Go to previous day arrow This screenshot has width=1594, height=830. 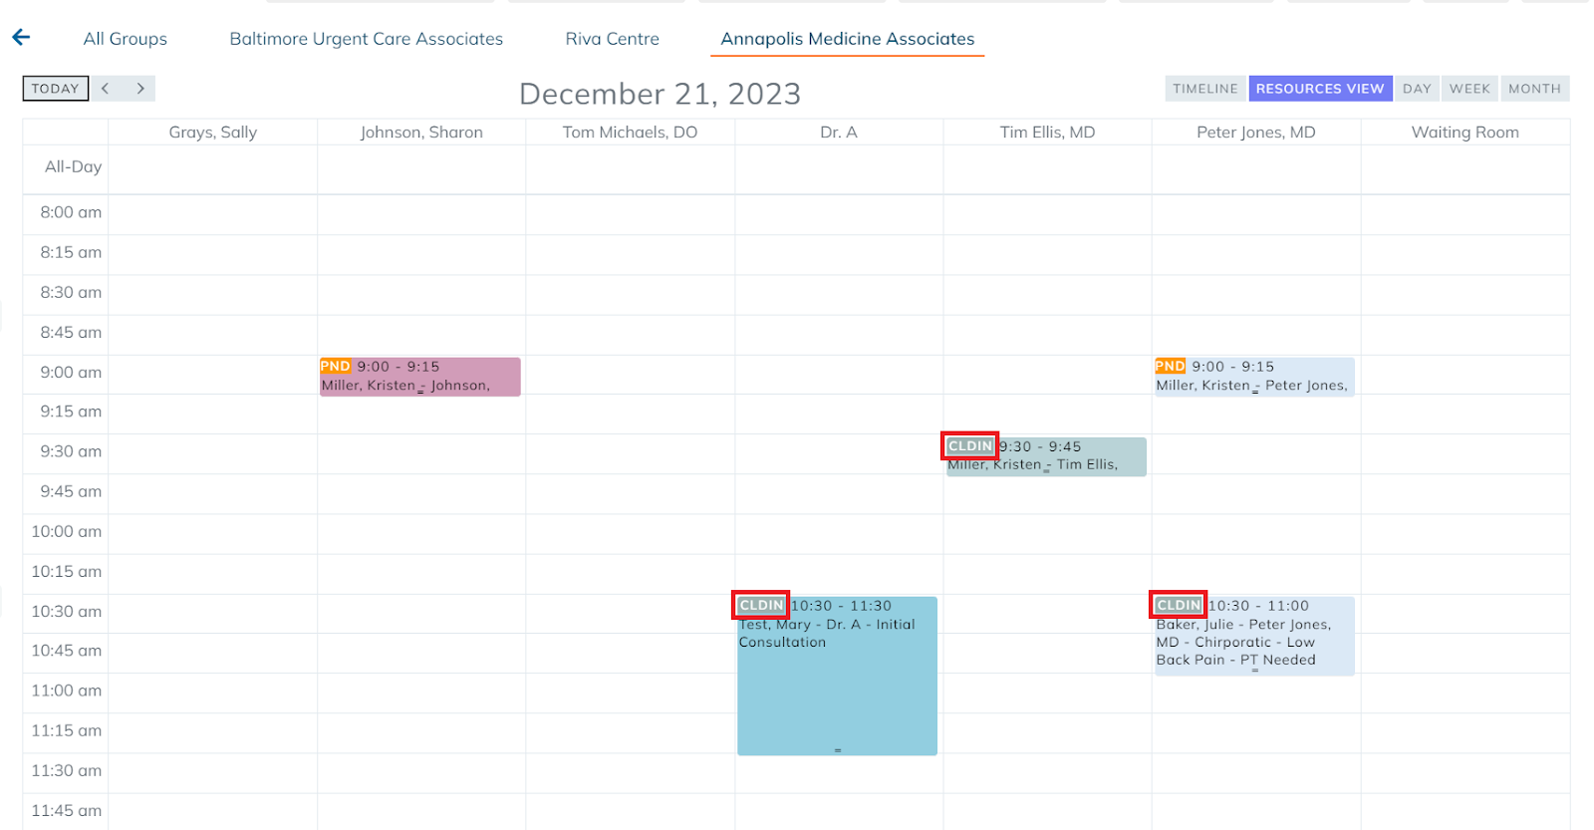coord(106,89)
